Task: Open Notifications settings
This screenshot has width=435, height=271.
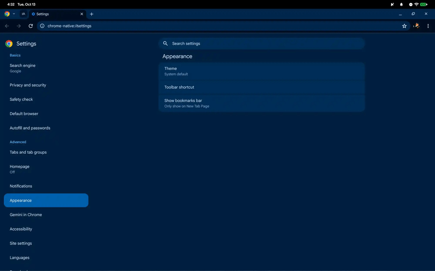Action: tap(46, 186)
